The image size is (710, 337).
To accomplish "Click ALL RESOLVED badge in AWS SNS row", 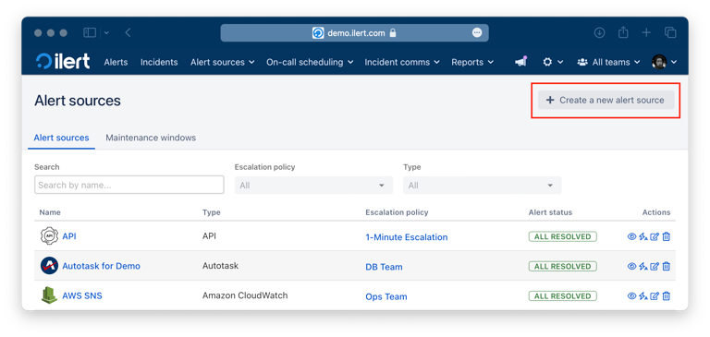I will [x=562, y=296].
